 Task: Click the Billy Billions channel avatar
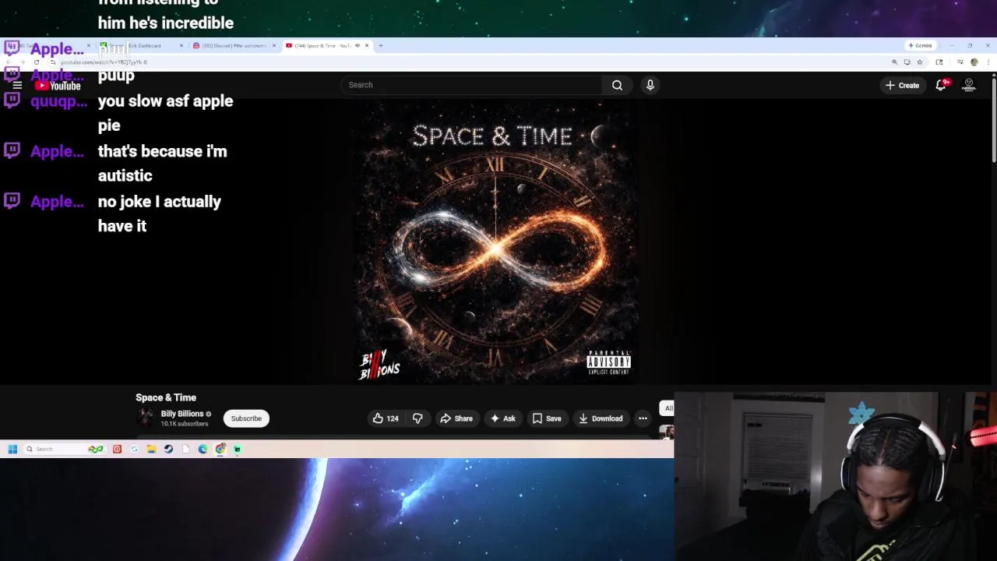[145, 418]
